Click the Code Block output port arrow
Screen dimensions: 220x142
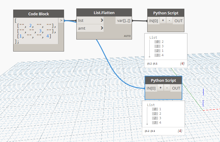61,20
